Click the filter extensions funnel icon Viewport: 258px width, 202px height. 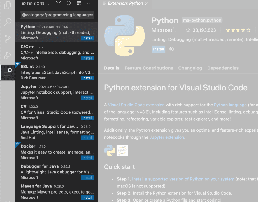[58, 3]
